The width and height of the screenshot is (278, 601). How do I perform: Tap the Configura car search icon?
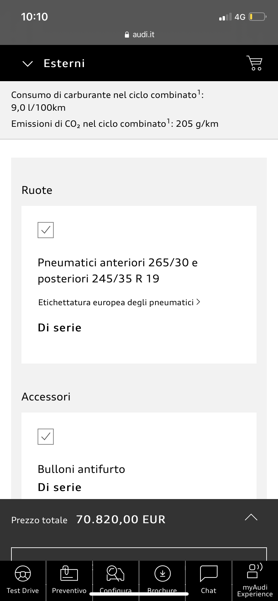[115, 573]
